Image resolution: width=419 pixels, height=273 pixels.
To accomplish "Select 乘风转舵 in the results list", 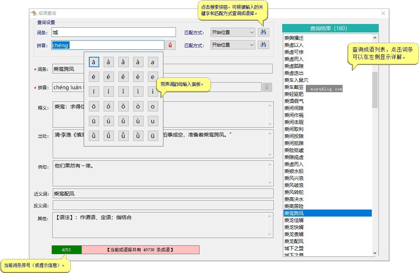I will pyautogui.click(x=328, y=192).
